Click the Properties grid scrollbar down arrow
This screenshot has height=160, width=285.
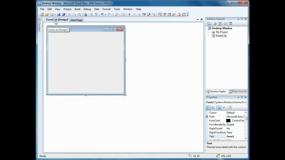tap(246, 138)
